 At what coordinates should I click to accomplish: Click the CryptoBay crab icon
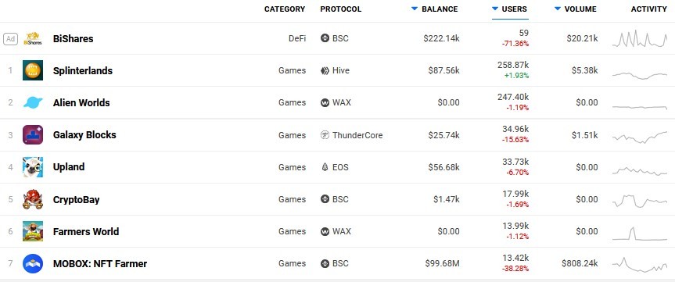point(33,199)
